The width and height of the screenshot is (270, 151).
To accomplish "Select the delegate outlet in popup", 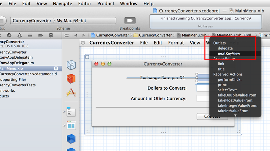I will [225, 48].
